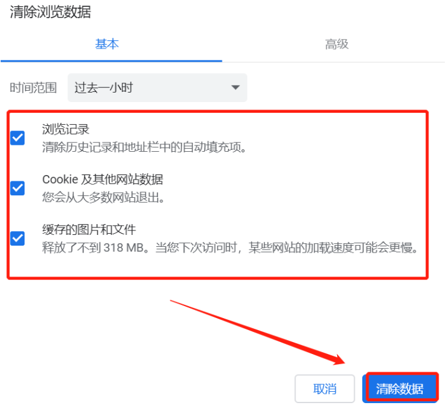Image resolution: width=448 pixels, height=405 pixels.
Task: Toggle the Cookie 及其他网站数据 checkbox
Action: [18, 188]
